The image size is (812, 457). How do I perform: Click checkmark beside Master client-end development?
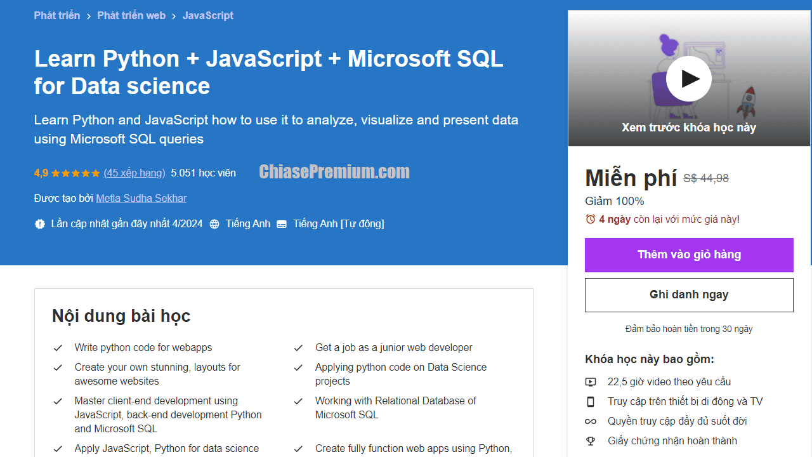click(x=58, y=401)
